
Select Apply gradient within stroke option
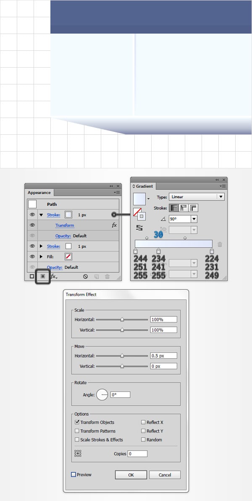pos(174,208)
